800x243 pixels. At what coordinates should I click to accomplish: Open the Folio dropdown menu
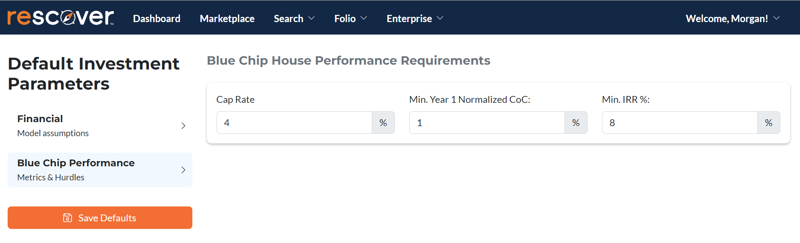click(x=351, y=18)
